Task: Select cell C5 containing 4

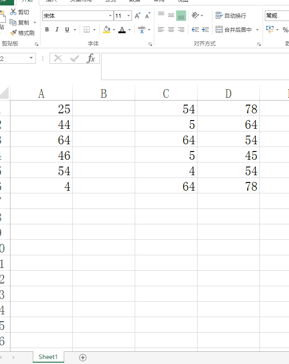Action: tap(166, 170)
